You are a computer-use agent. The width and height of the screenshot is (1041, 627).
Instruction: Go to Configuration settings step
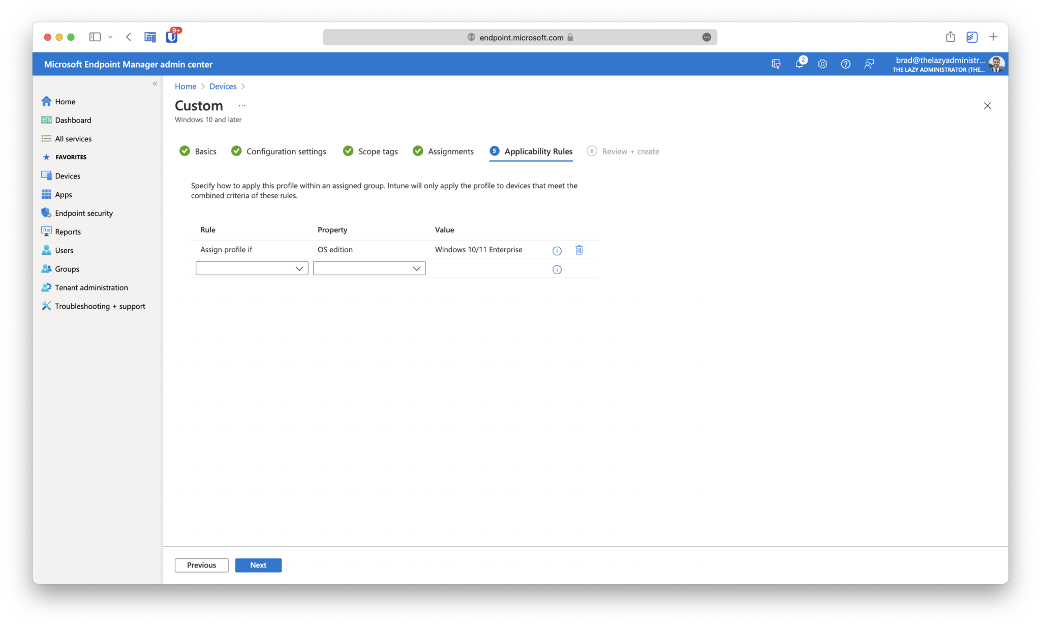pyautogui.click(x=279, y=151)
